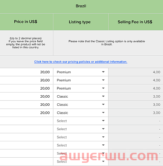
Task: Expand the second Classic row dropdown arrow
Action: click(x=103, y=105)
